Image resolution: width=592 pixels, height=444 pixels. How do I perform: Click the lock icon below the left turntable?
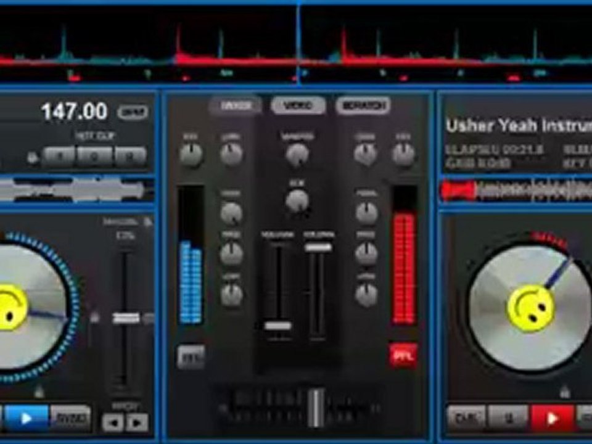[x=39, y=392]
